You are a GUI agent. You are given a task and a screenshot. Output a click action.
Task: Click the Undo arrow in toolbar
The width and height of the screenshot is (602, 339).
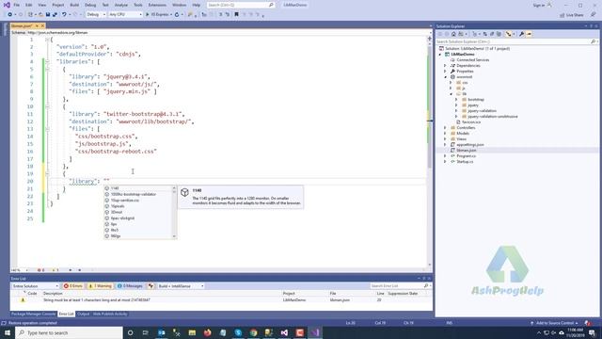[x=64, y=15]
